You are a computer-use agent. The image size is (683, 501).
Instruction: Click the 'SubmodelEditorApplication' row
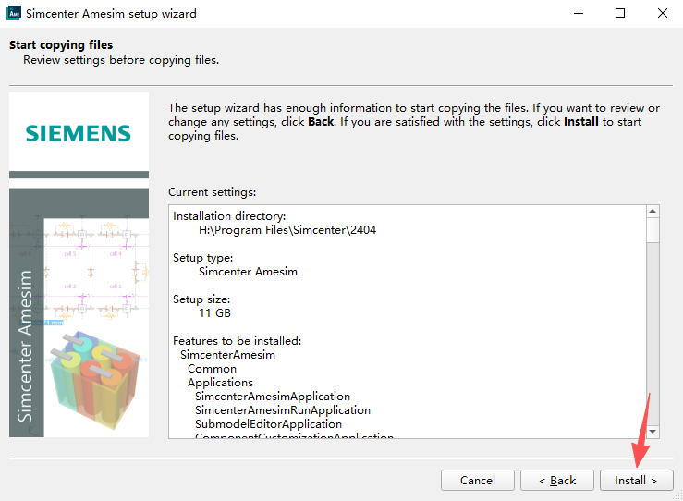pos(268,424)
